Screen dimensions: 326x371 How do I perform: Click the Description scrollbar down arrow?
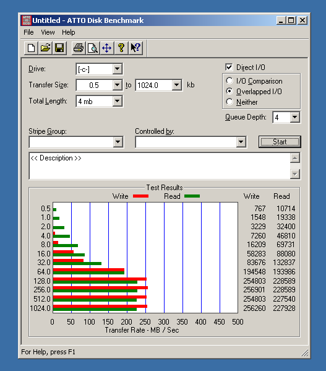coord(295,175)
